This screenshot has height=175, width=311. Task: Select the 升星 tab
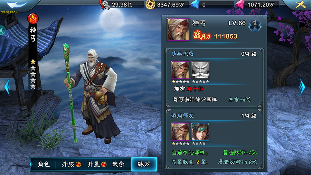point(97,164)
